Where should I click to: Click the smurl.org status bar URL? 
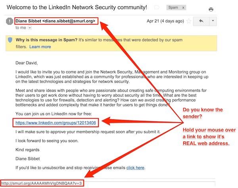tap(41, 183)
